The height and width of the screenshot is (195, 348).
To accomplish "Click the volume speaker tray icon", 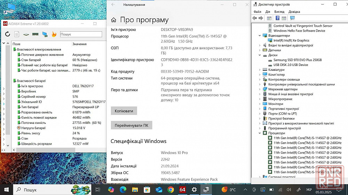I will pos(289,190).
